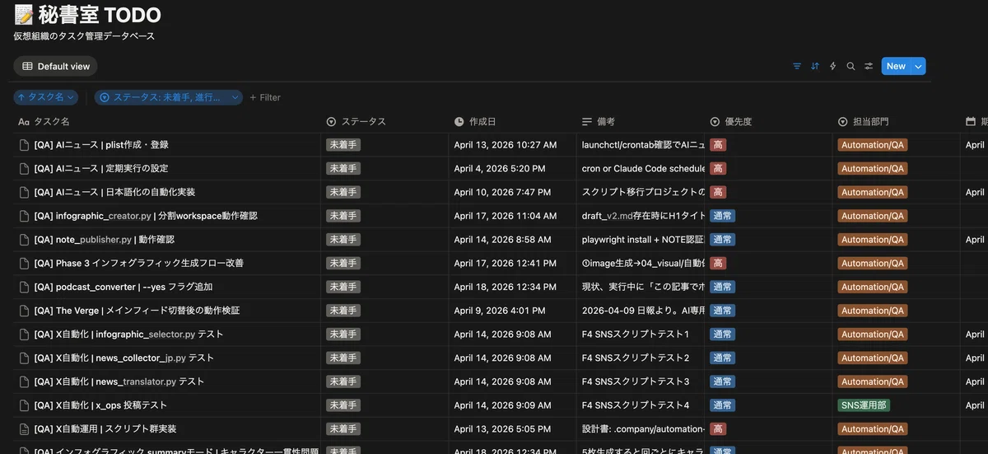Click note starting playwright install

pos(643,240)
